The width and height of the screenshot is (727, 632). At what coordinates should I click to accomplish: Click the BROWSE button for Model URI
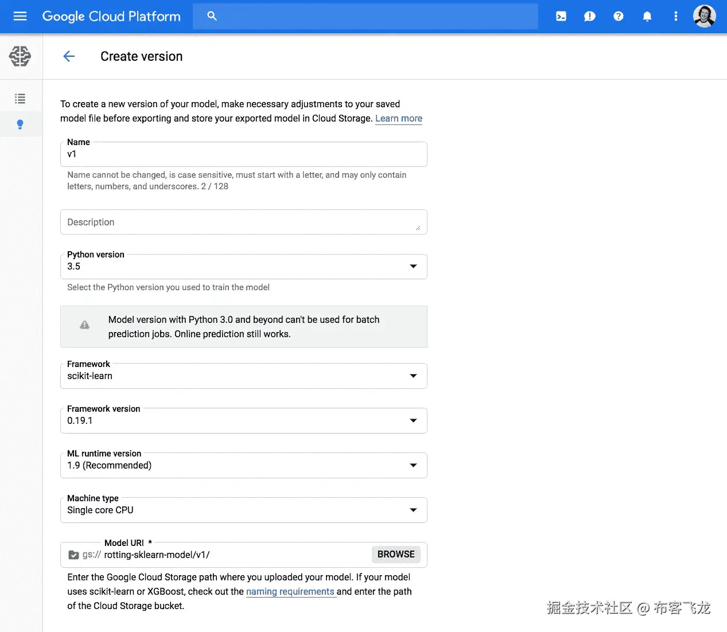tap(396, 555)
